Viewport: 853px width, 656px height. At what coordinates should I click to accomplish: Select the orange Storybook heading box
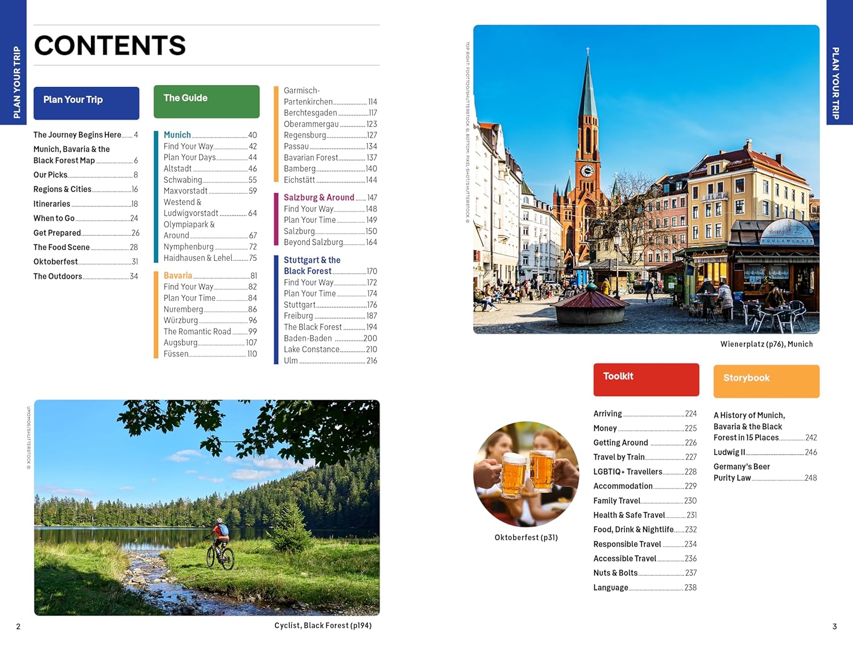click(766, 381)
